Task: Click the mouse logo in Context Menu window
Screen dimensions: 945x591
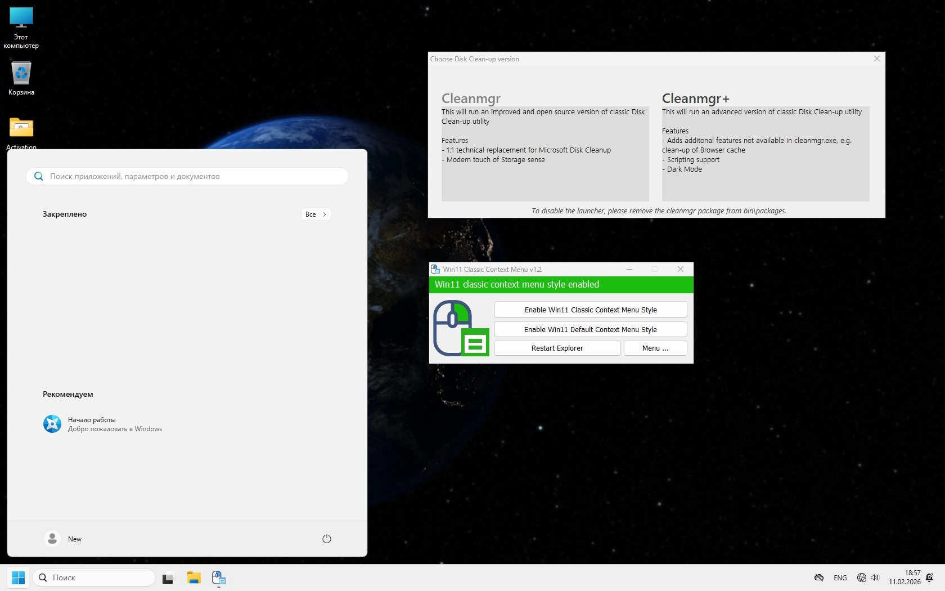Action: point(461,328)
